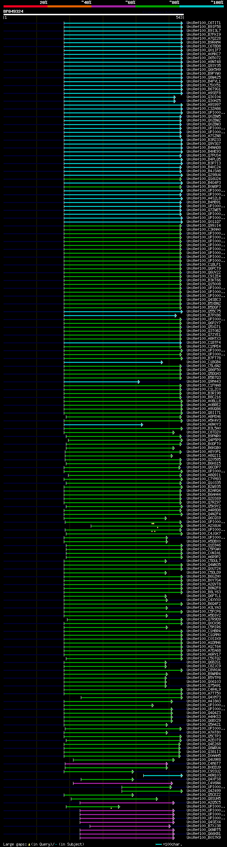Select label UniRef100_C7YM93
Viewport: 227px width, 847px height.
(204, 479)
